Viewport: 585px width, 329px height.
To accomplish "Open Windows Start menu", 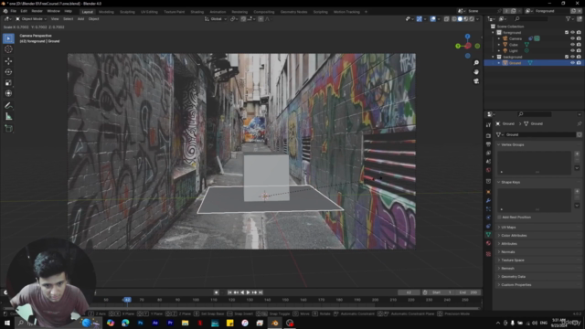I will (x=6, y=323).
